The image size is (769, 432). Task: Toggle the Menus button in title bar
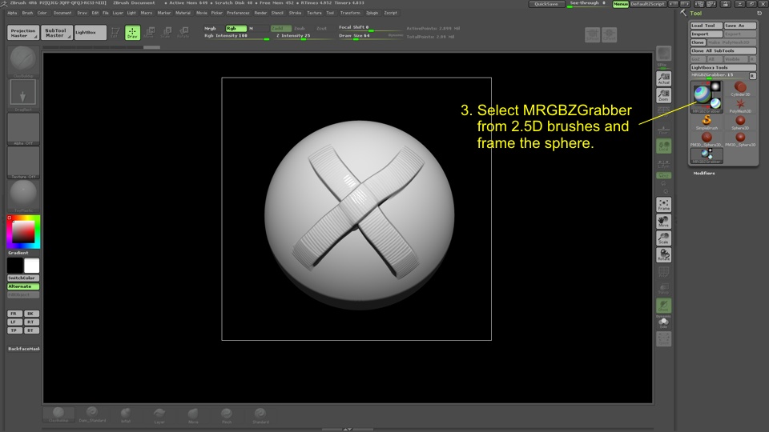(620, 4)
